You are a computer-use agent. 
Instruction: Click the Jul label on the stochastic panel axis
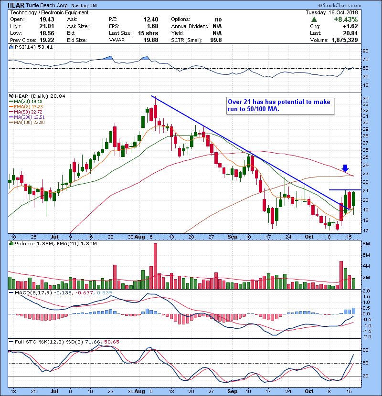point(54,391)
